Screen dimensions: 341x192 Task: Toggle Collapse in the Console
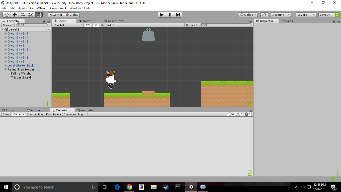click(x=19, y=114)
